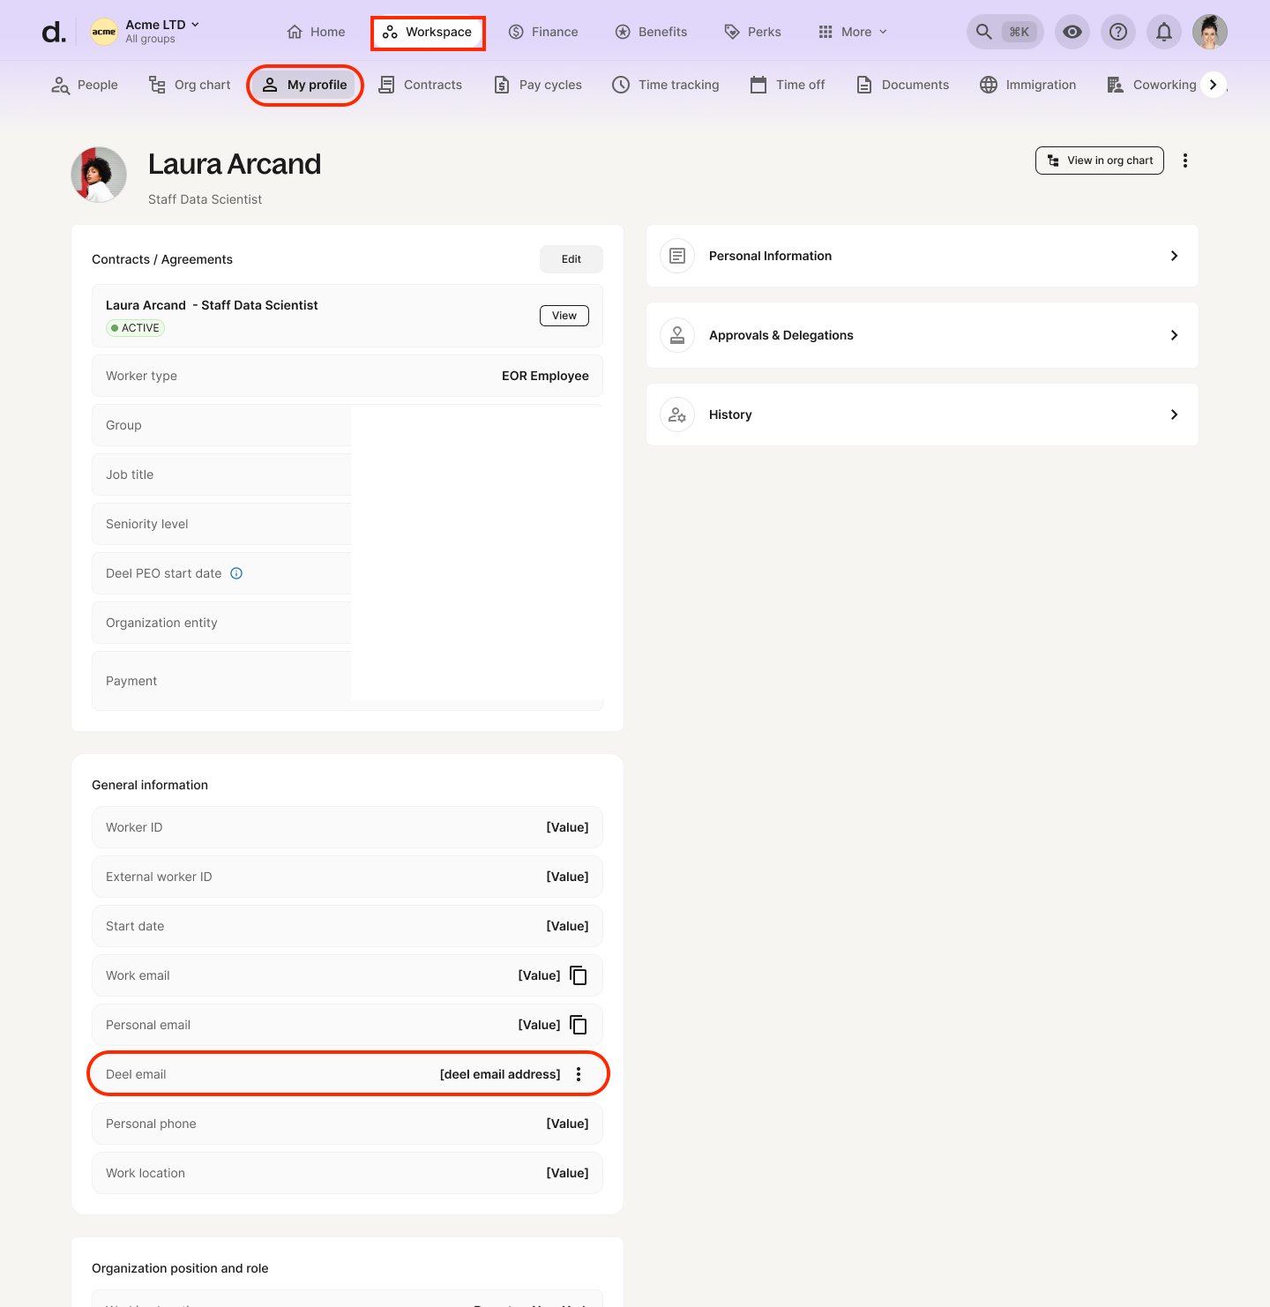Copy the personal email value
1270x1307 pixels.
[x=579, y=1025]
